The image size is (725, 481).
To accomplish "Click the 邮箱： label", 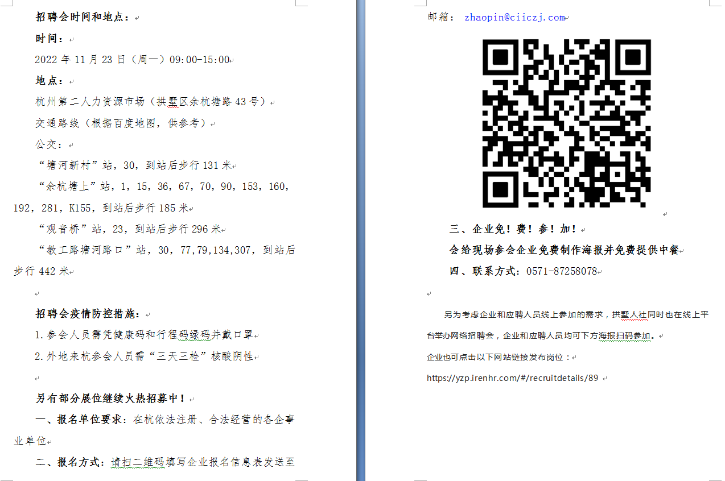I will [441, 17].
